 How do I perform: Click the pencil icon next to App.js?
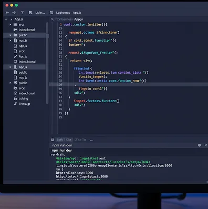pos(15,56)
